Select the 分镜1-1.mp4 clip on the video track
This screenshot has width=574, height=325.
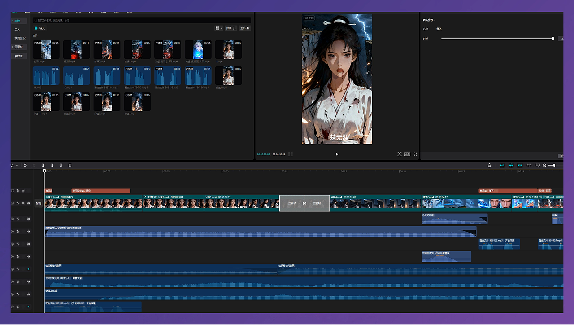pyautogui.click(x=93, y=203)
